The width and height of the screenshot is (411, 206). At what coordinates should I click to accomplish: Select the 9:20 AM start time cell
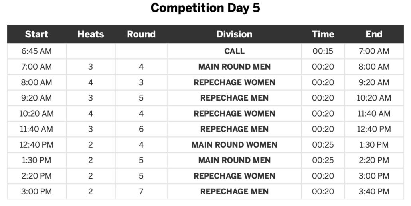(x=36, y=98)
